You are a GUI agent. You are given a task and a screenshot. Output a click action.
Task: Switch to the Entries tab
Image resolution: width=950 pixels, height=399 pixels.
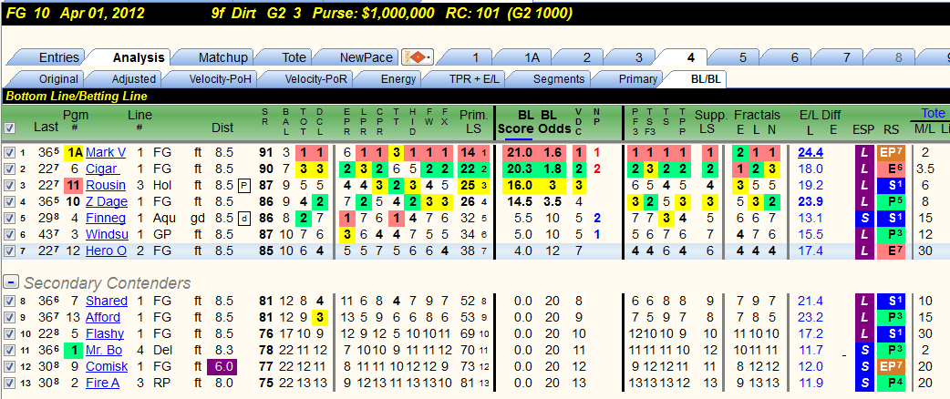pos(58,57)
